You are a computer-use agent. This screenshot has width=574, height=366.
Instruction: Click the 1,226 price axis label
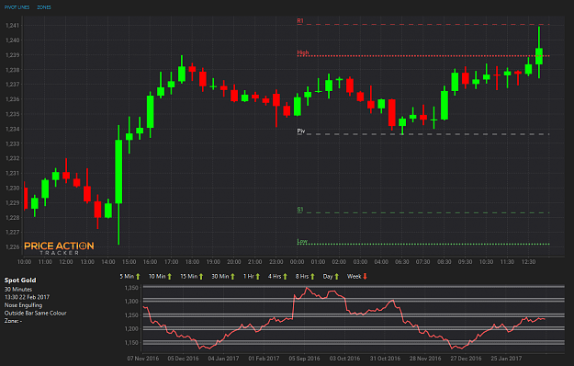click(12, 247)
